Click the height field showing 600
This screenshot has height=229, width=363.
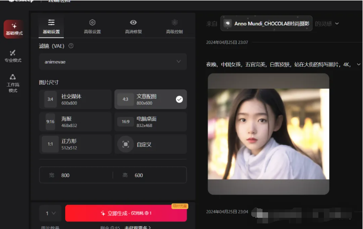[149, 175]
